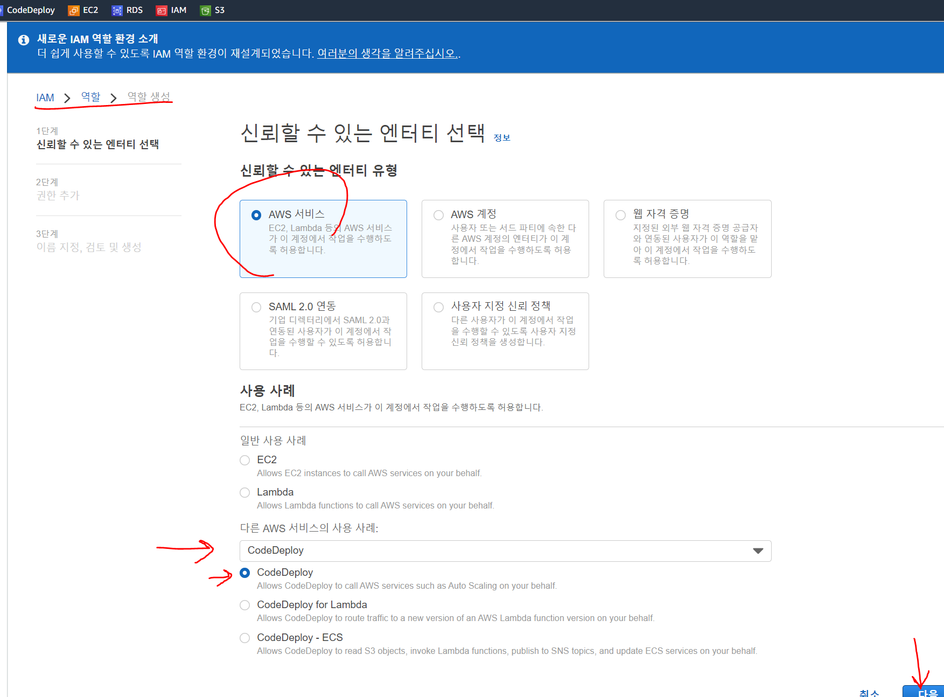The image size is (944, 697).
Task: Open the CodeDeploy service dropdown
Action: (x=505, y=550)
